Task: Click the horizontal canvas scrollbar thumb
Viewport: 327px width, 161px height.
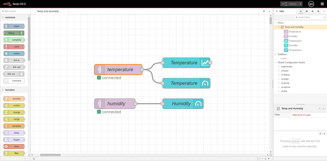Action: coord(50,155)
